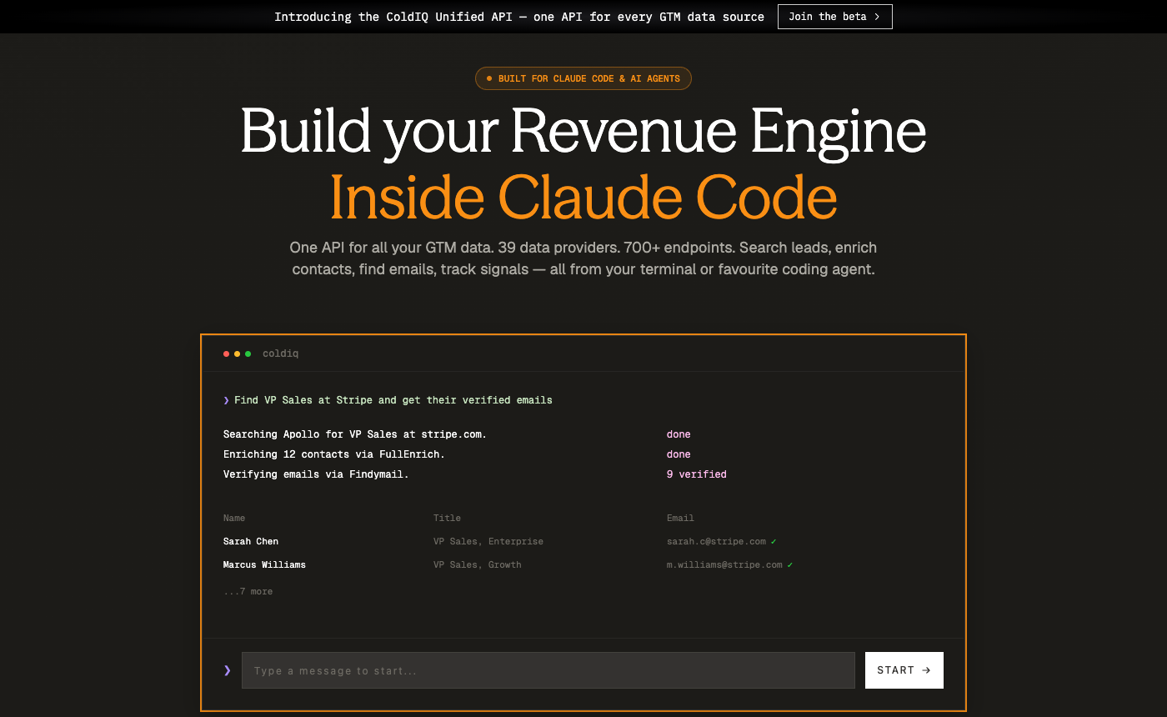Click the Sarah Chen name cell
The height and width of the screenshot is (717, 1167).
click(251, 541)
